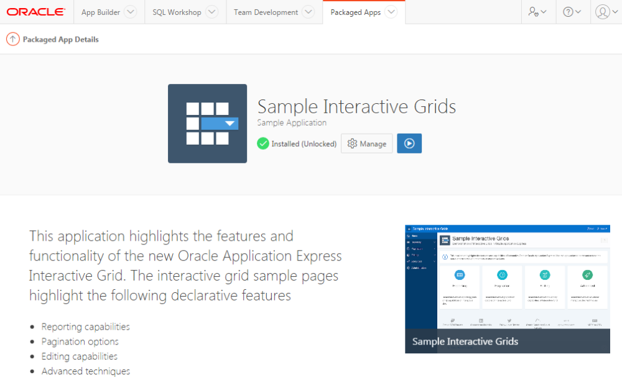Click the Manage button
The image size is (622, 380).
(x=366, y=143)
